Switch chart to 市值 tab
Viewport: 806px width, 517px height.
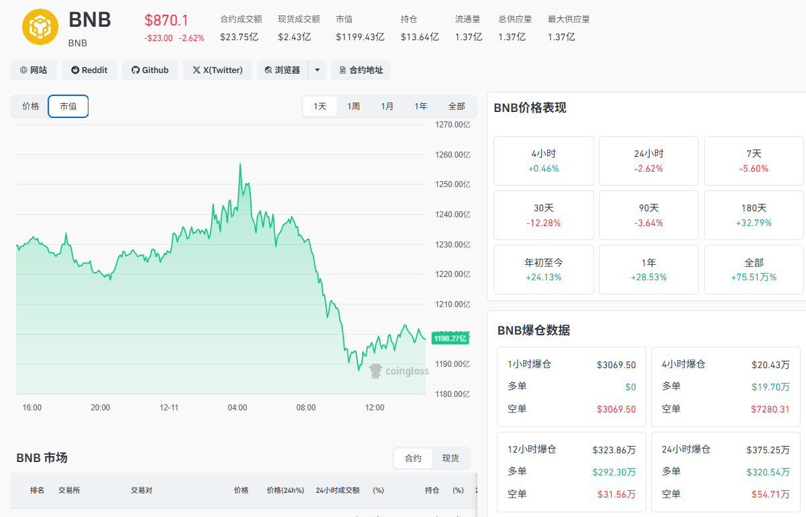[x=68, y=106]
